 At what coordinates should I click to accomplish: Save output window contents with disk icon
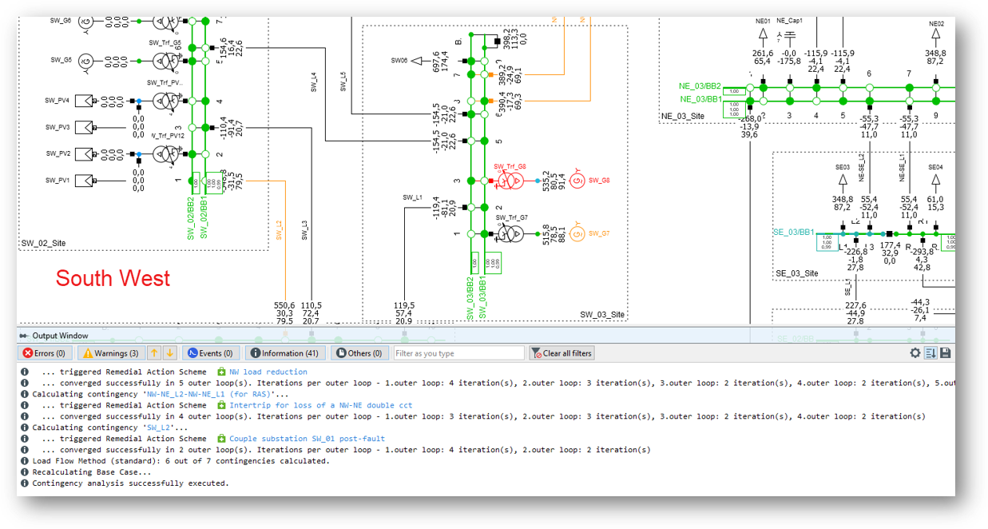pyautogui.click(x=946, y=353)
